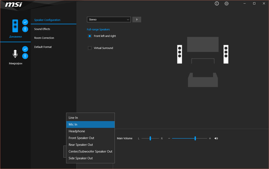
Task: Open the Stereo configuration dropdown
Action: [x=109, y=19]
